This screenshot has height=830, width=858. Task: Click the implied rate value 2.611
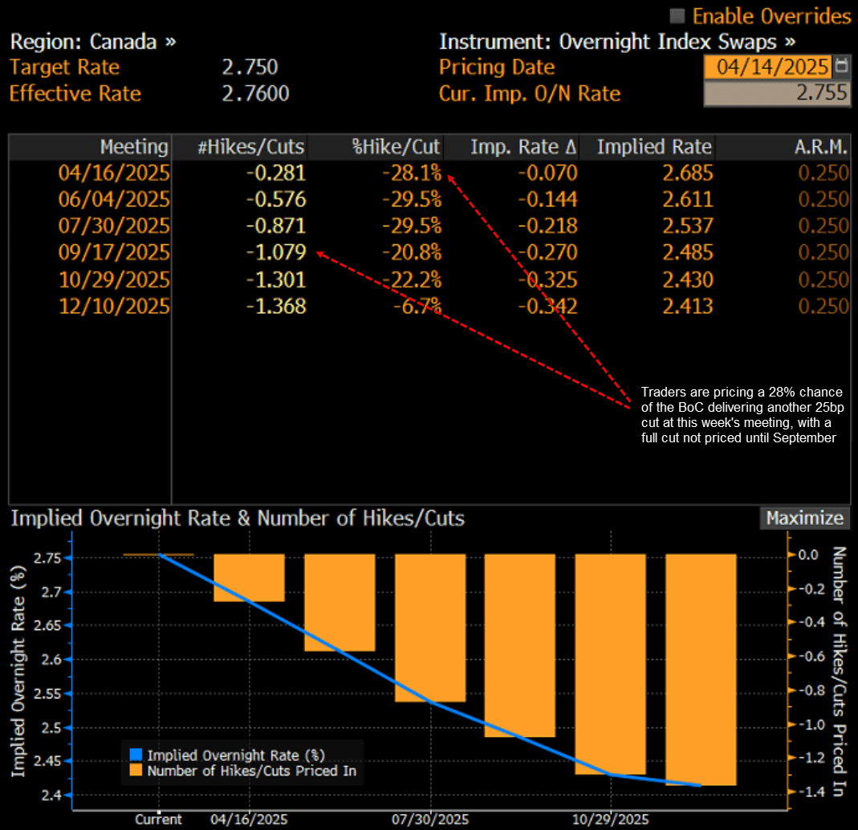click(688, 199)
